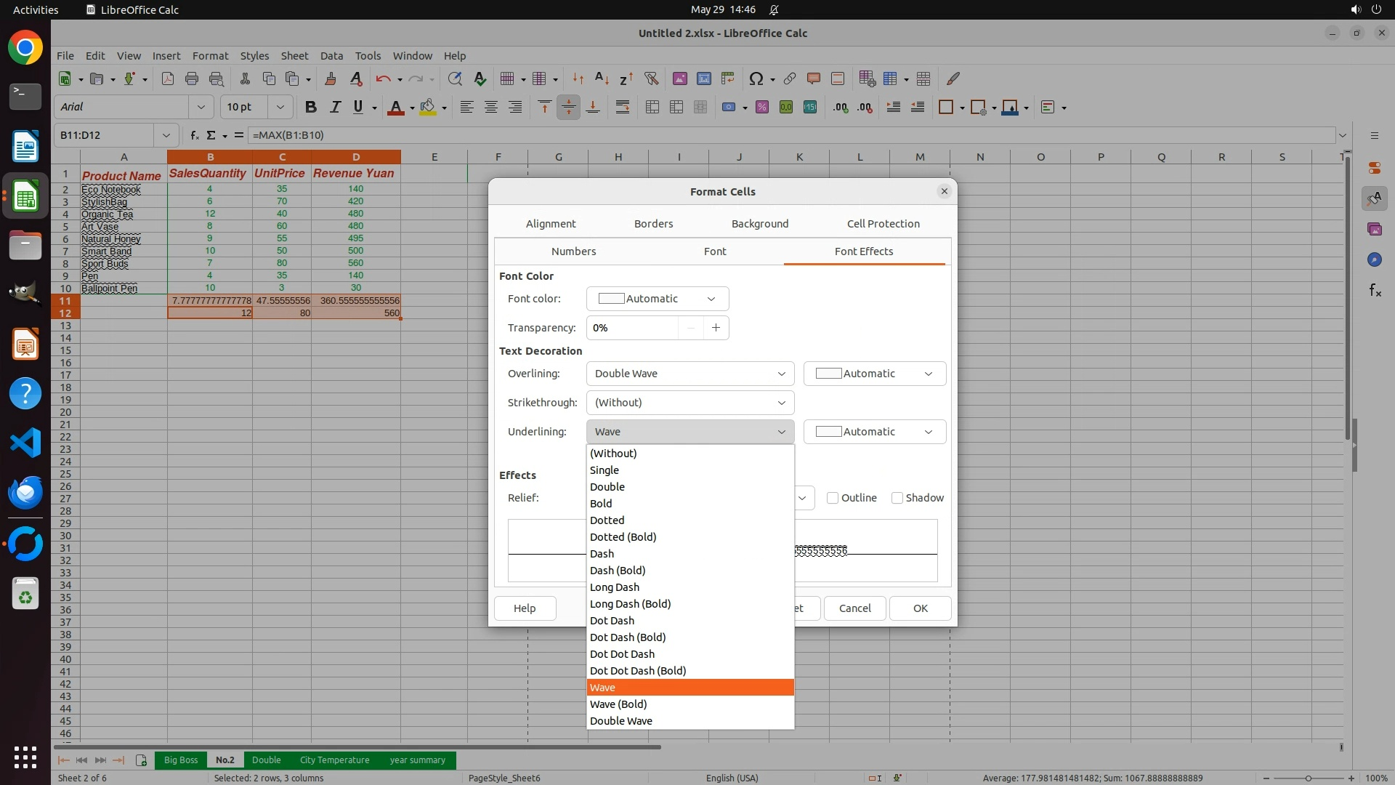The image size is (1395, 785).
Task: Click the Merge and Center Cells icon
Action: pyautogui.click(x=652, y=107)
